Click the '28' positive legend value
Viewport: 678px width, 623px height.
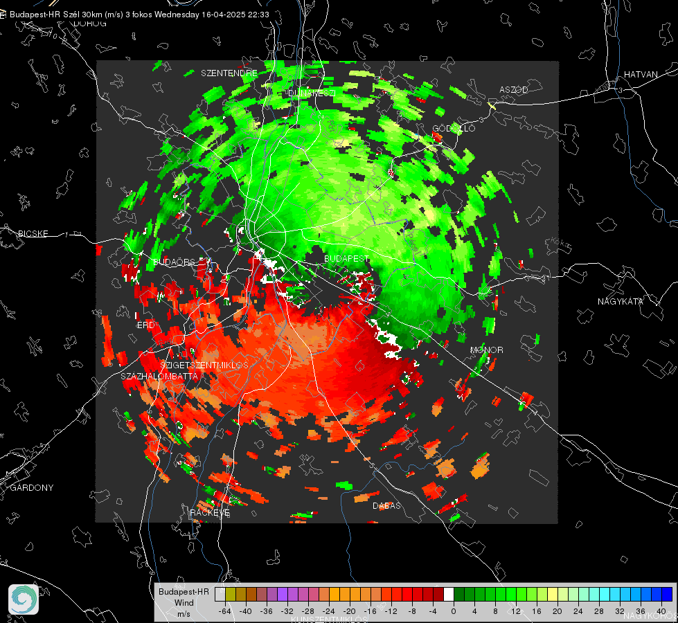(x=599, y=611)
